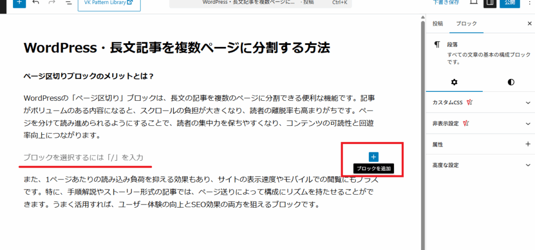Click the block description すべての文章の基本の構成ブロック

point(489,58)
